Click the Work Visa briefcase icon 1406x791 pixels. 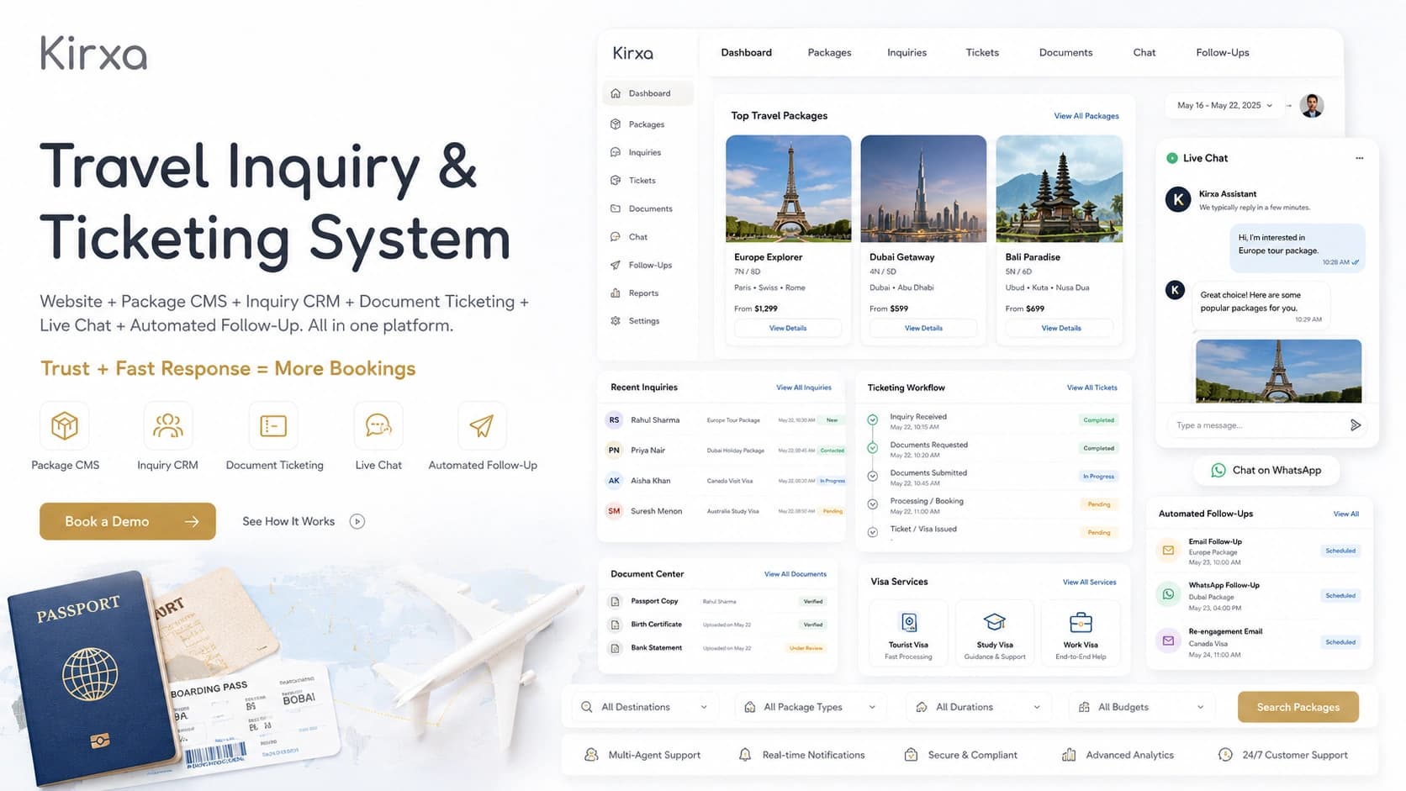(x=1081, y=622)
